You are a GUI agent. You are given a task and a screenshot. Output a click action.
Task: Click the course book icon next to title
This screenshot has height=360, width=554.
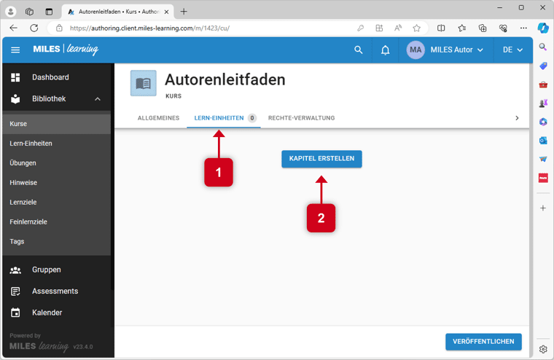pos(143,83)
